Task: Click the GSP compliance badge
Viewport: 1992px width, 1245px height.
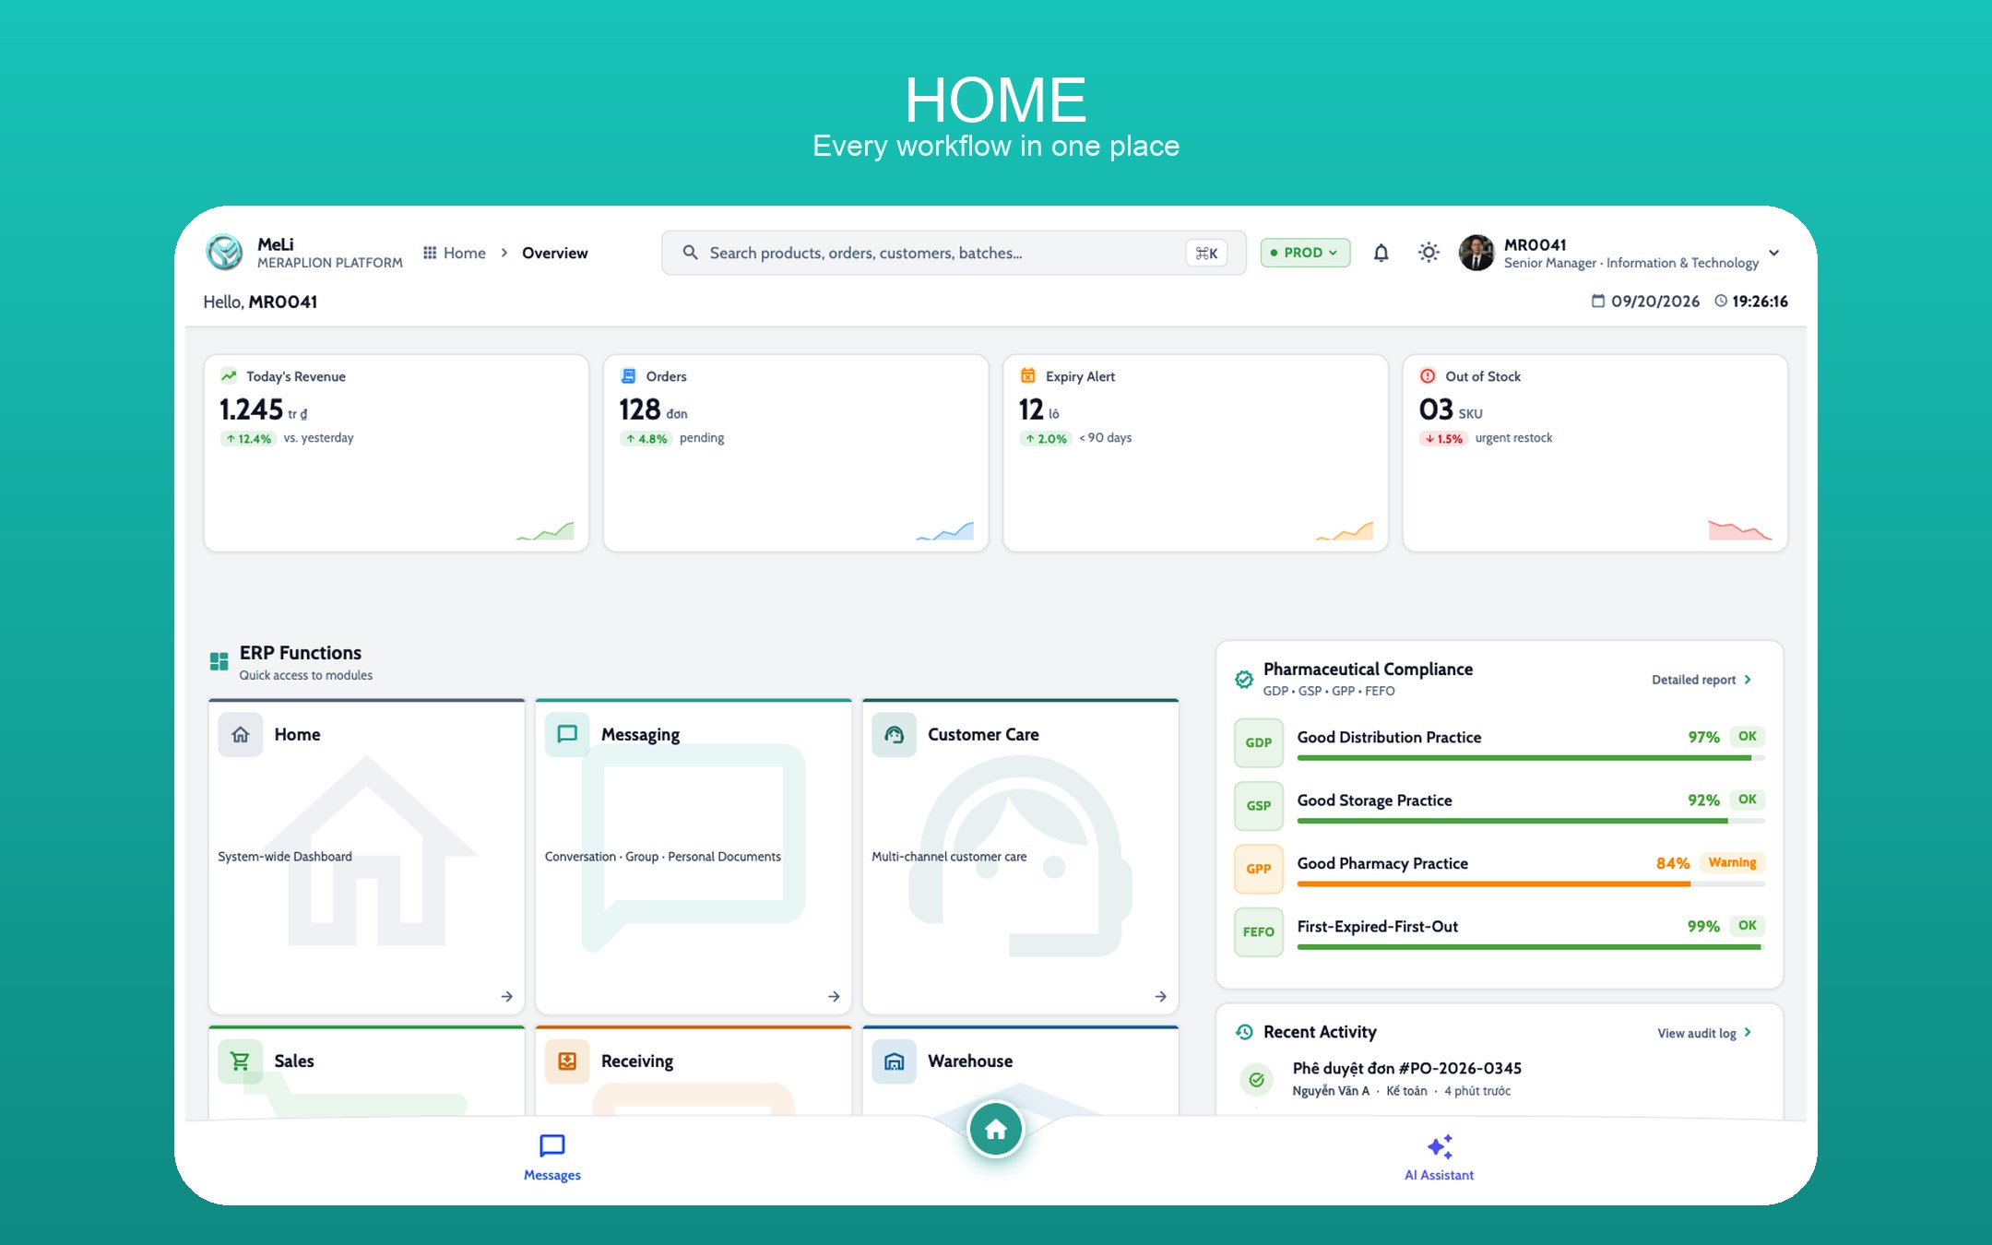Action: click(1259, 805)
